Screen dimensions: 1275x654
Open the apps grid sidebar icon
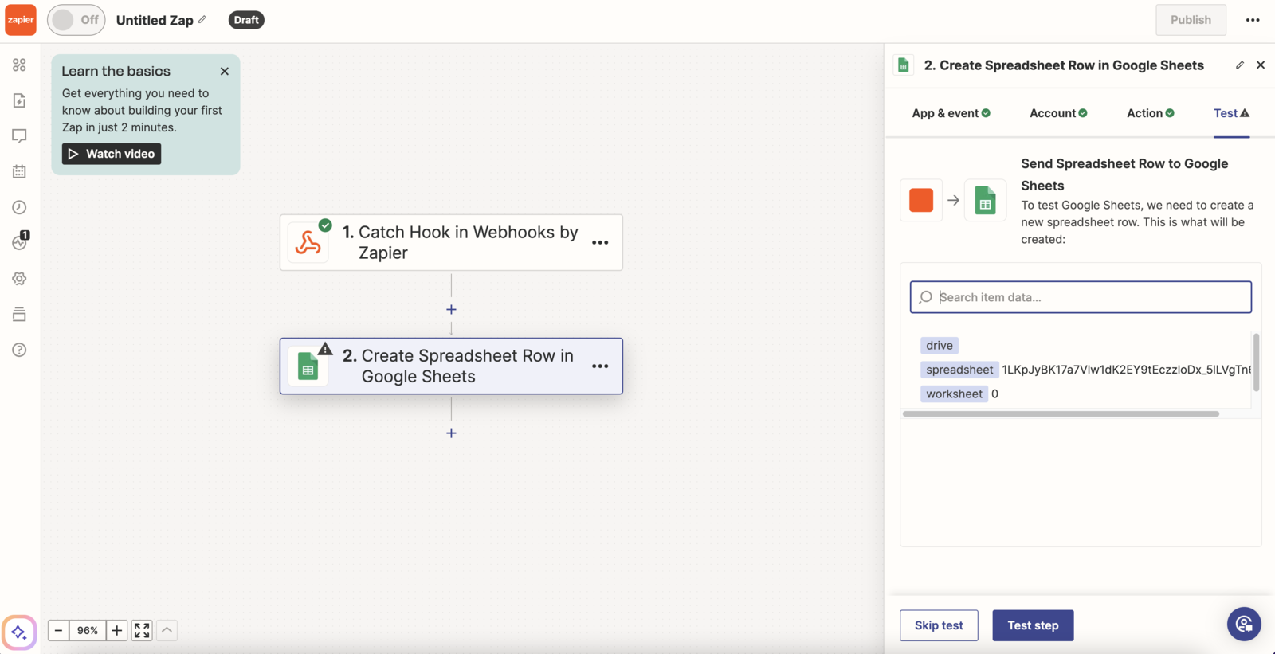20,65
